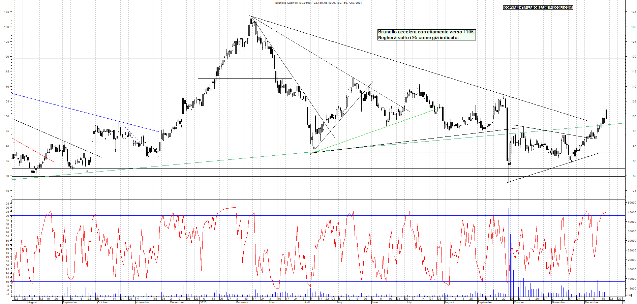The height and width of the screenshot is (304, 637).
Task: Click the 75 price label on left axis
Action: pos(7,191)
